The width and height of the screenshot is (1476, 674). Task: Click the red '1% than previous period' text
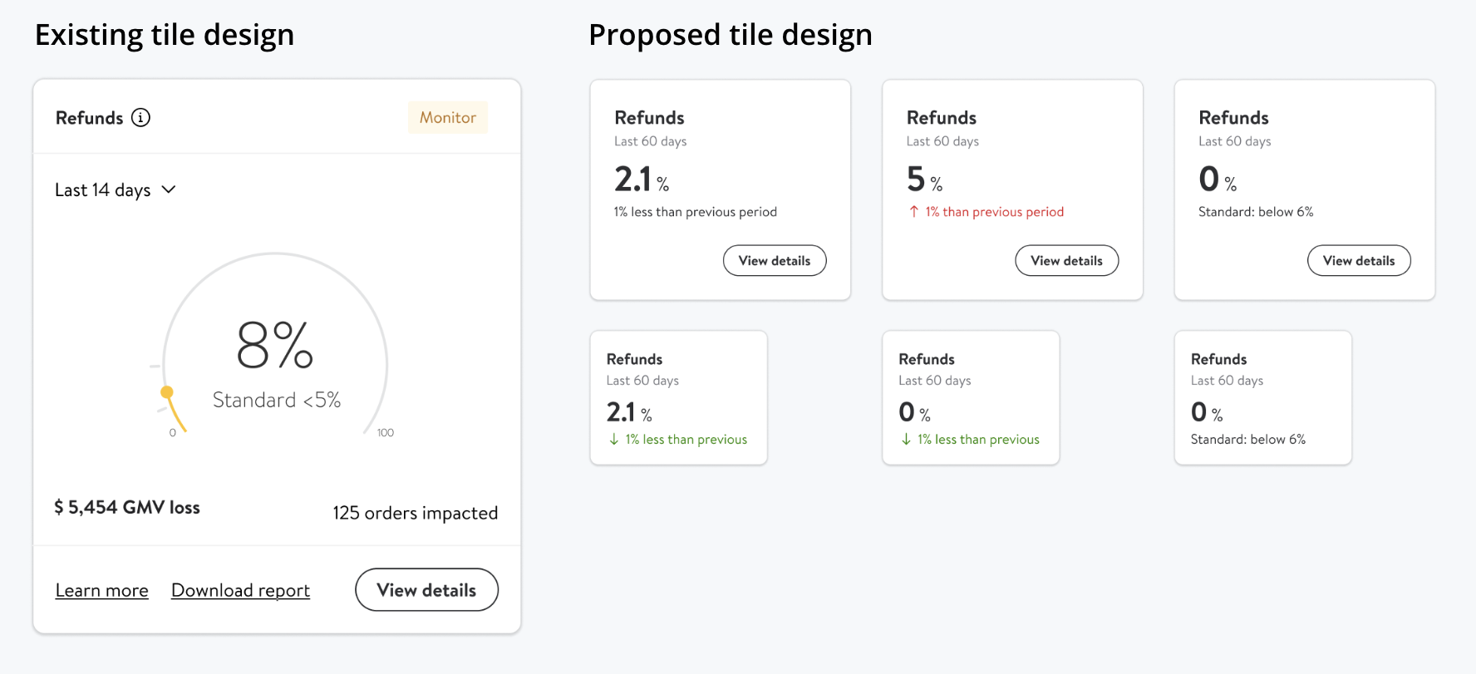coord(994,212)
